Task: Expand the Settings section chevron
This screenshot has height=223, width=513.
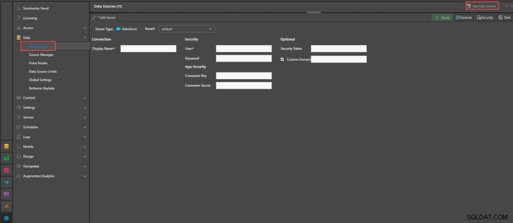Action: (x=85, y=108)
